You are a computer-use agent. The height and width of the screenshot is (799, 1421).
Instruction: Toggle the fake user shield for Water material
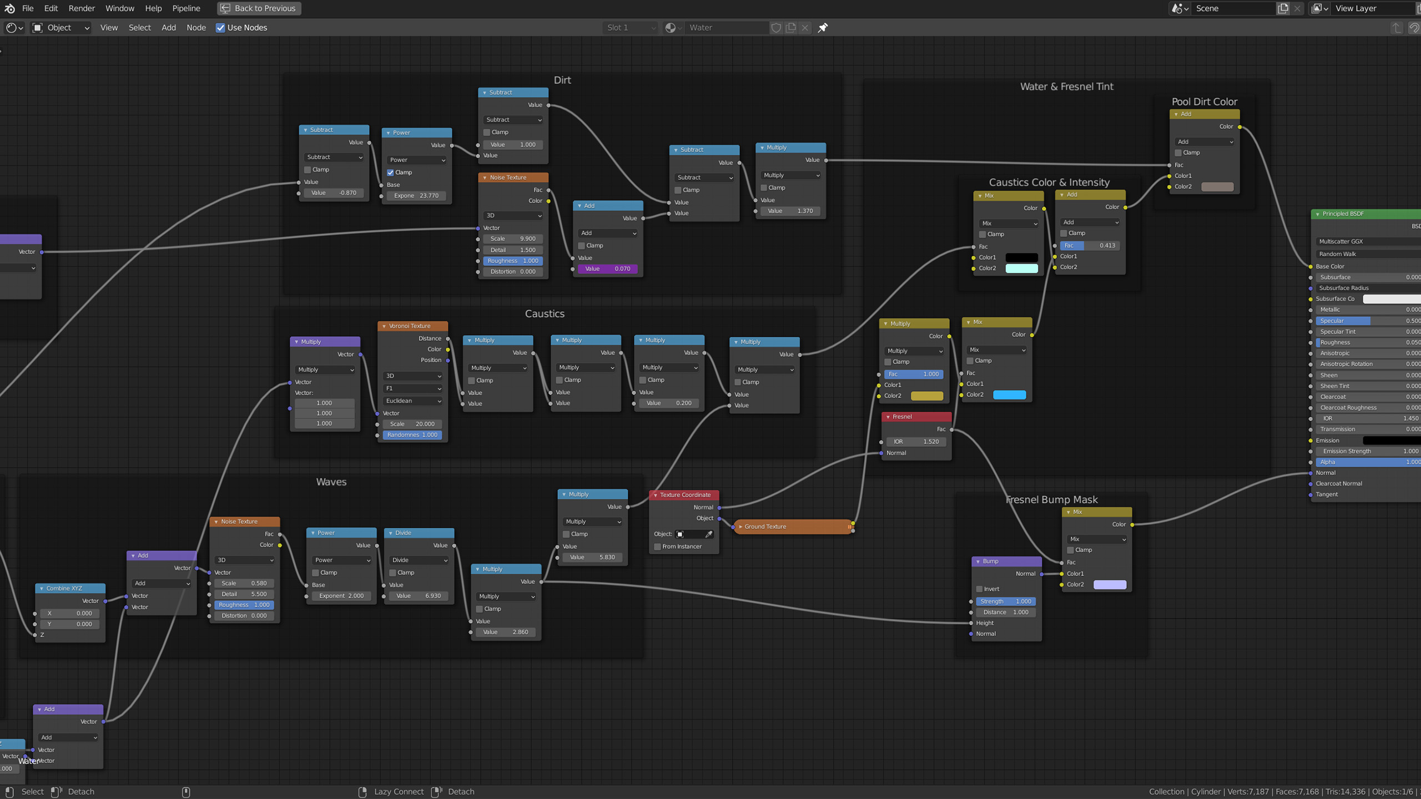[x=776, y=27]
